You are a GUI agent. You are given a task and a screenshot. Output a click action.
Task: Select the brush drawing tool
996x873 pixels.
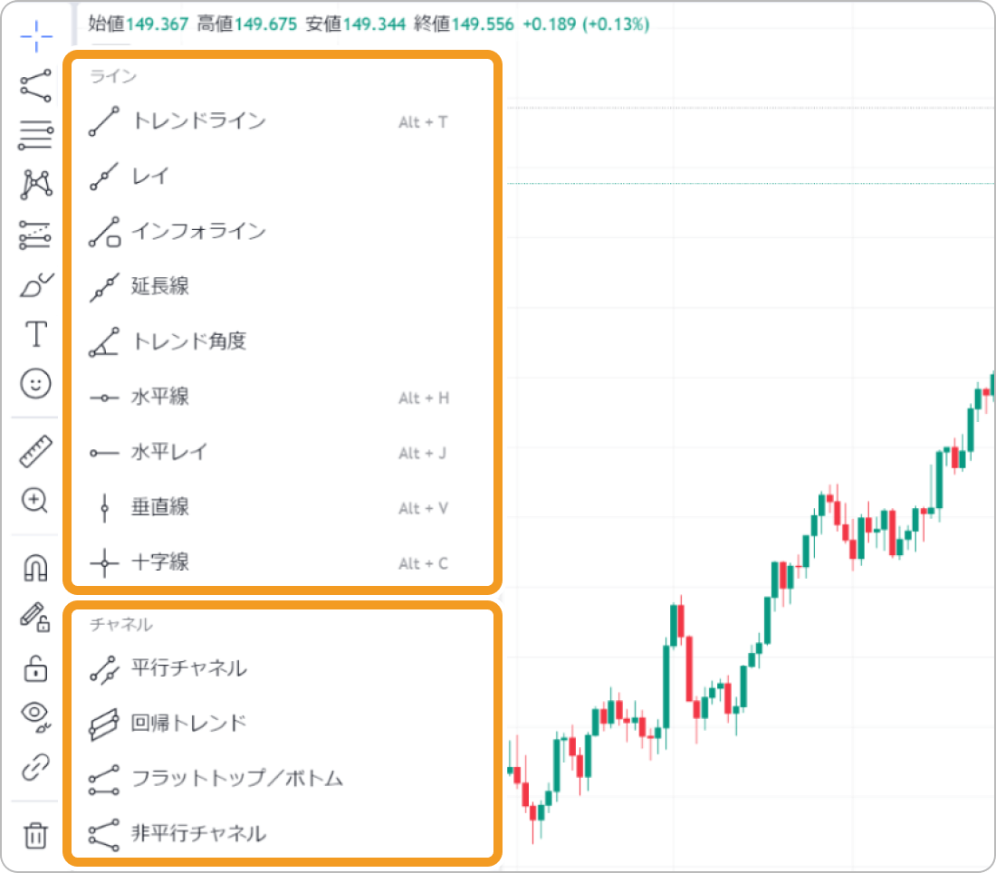[35, 285]
